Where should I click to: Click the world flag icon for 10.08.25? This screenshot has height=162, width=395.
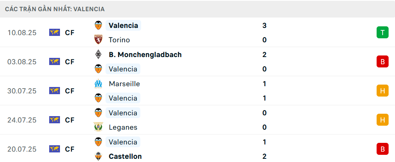[x=54, y=33]
